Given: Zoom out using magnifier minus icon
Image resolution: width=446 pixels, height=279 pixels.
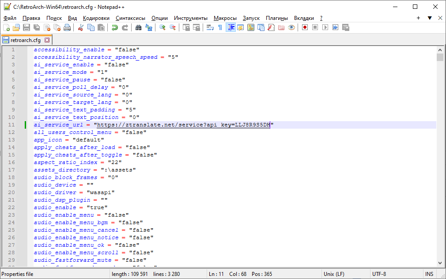Looking at the screenshot, I should pos(172,27).
